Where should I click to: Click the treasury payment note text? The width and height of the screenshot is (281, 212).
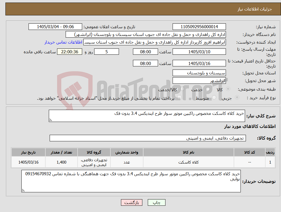106,98
